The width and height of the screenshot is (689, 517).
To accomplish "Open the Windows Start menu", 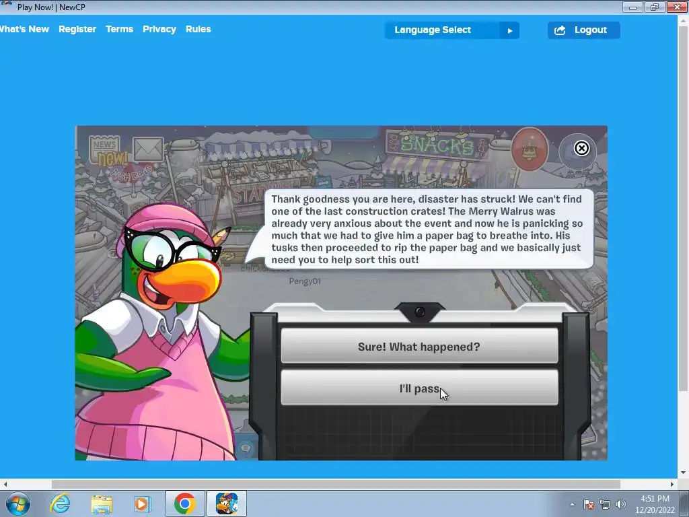I will pos(18,504).
